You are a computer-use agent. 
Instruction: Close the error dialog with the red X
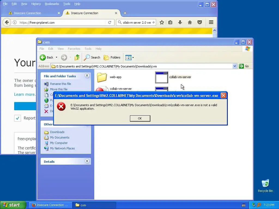click(223, 96)
